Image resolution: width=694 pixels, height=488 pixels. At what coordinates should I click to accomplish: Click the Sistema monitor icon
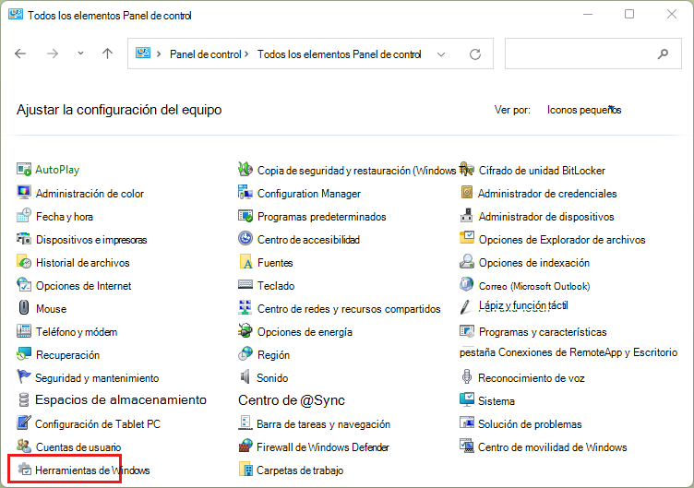(466, 400)
